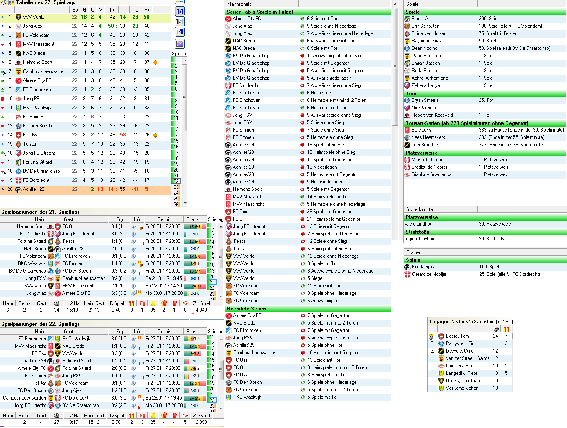The image size is (567, 428).
Task: Select player row 'Sjoerd Ars' 300. Spiel
Action: [485, 19]
